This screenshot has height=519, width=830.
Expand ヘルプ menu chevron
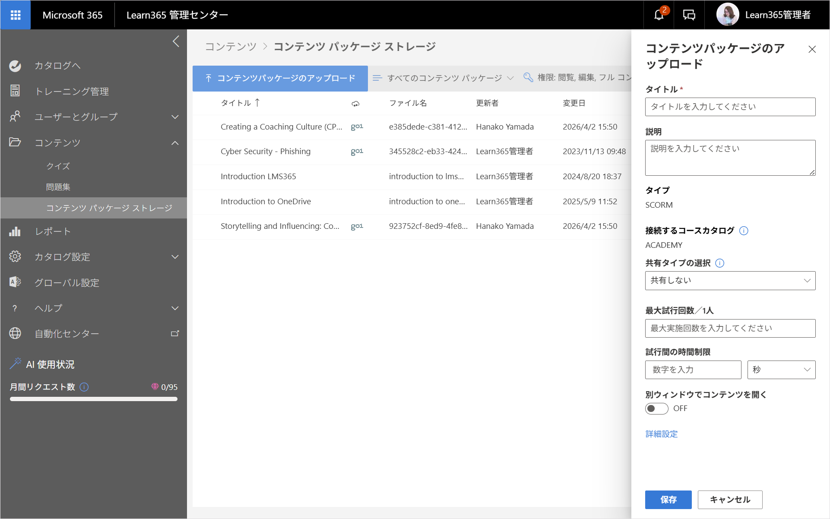coord(175,308)
